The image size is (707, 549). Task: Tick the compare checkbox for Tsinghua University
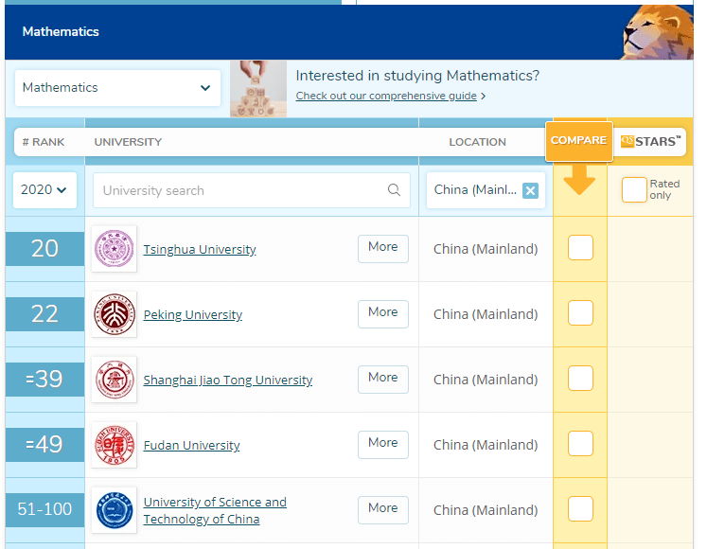coord(580,248)
